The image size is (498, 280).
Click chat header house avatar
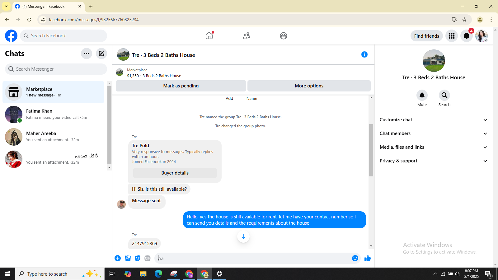tap(123, 54)
